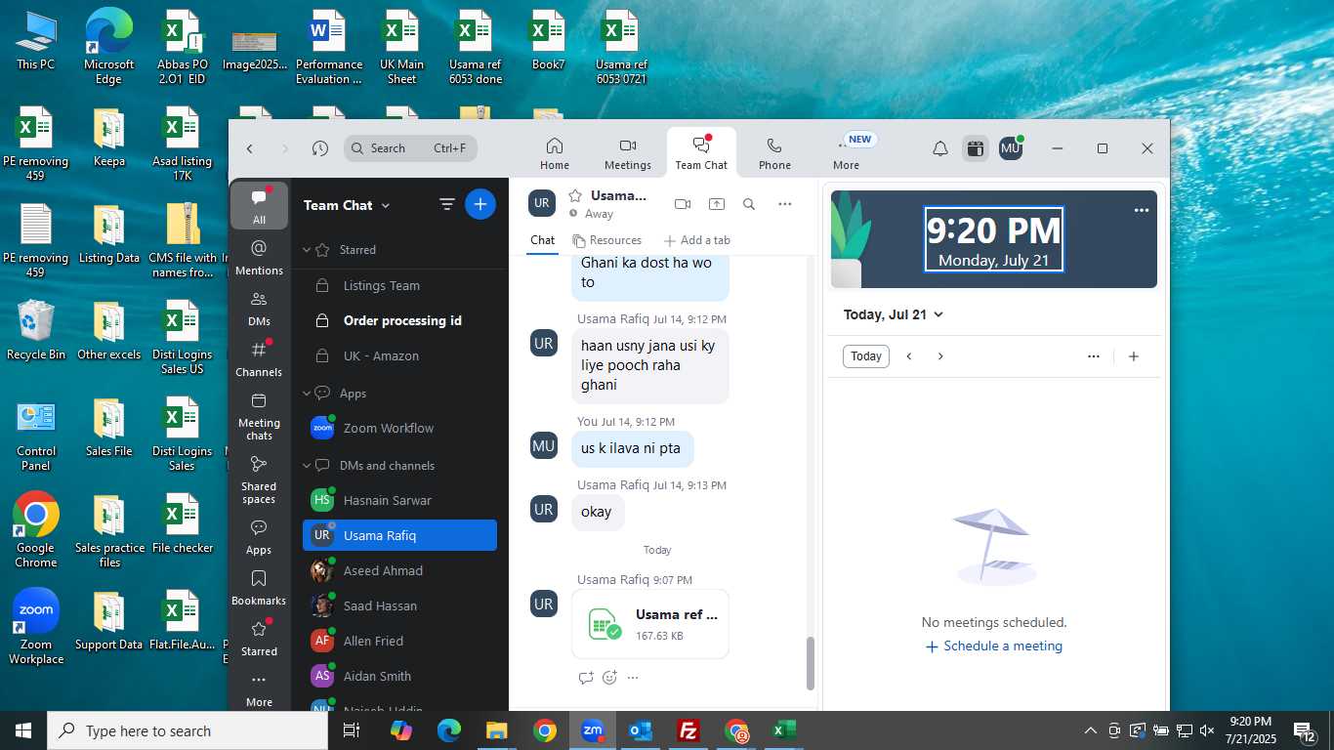The image size is (1334, 750).
Task: Open the Order processing id channel
Action: pos(400,320)
